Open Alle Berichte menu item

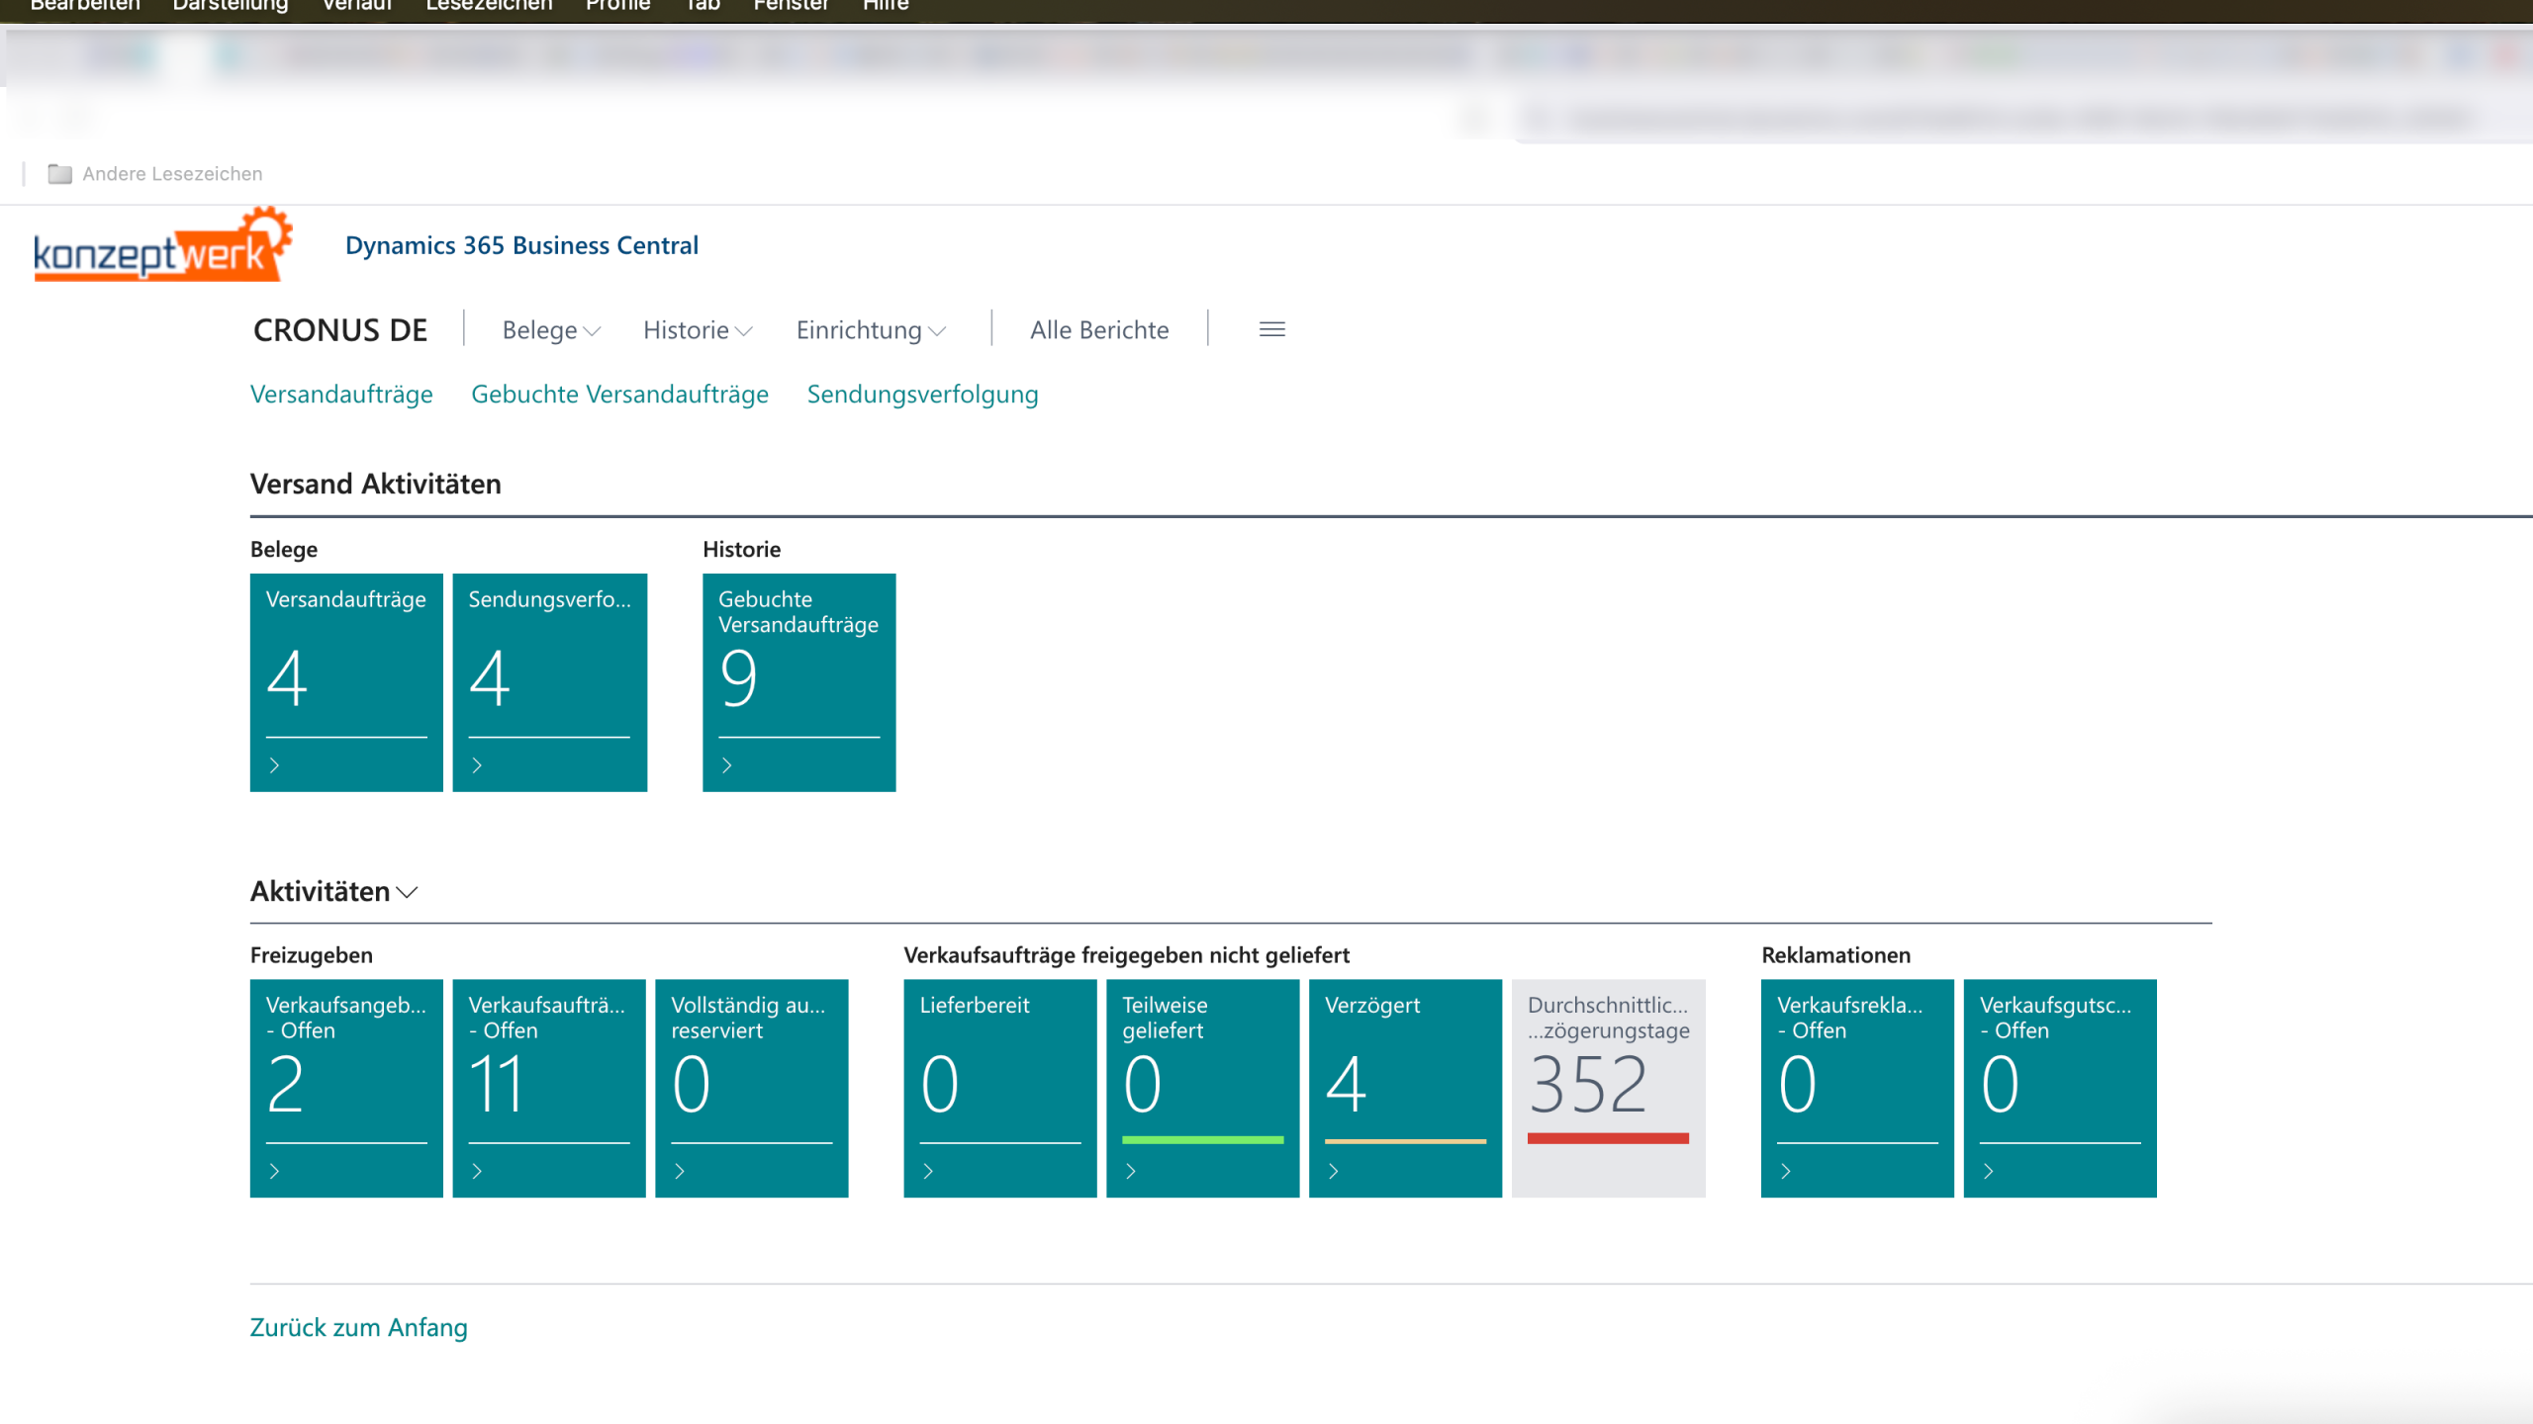point(1098,330)
